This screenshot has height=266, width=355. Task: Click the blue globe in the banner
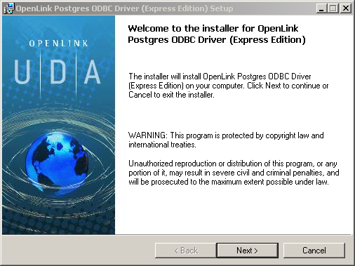[x=57, y=161]
